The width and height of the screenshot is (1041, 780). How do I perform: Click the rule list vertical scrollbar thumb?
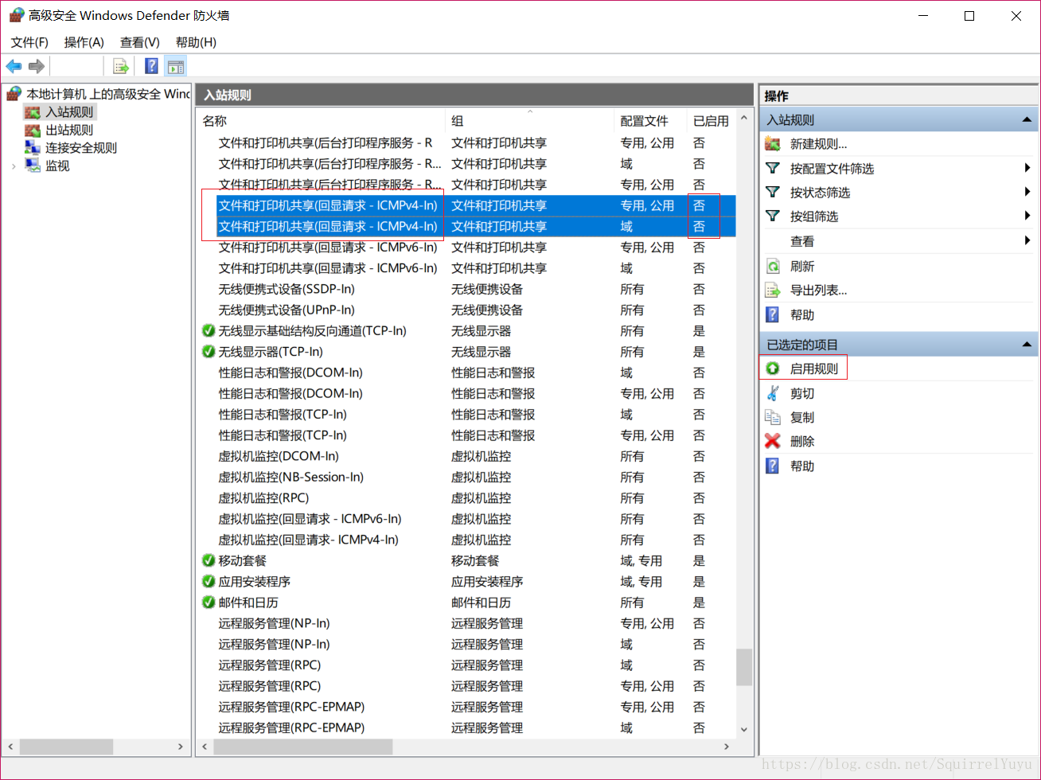[744, 667]
